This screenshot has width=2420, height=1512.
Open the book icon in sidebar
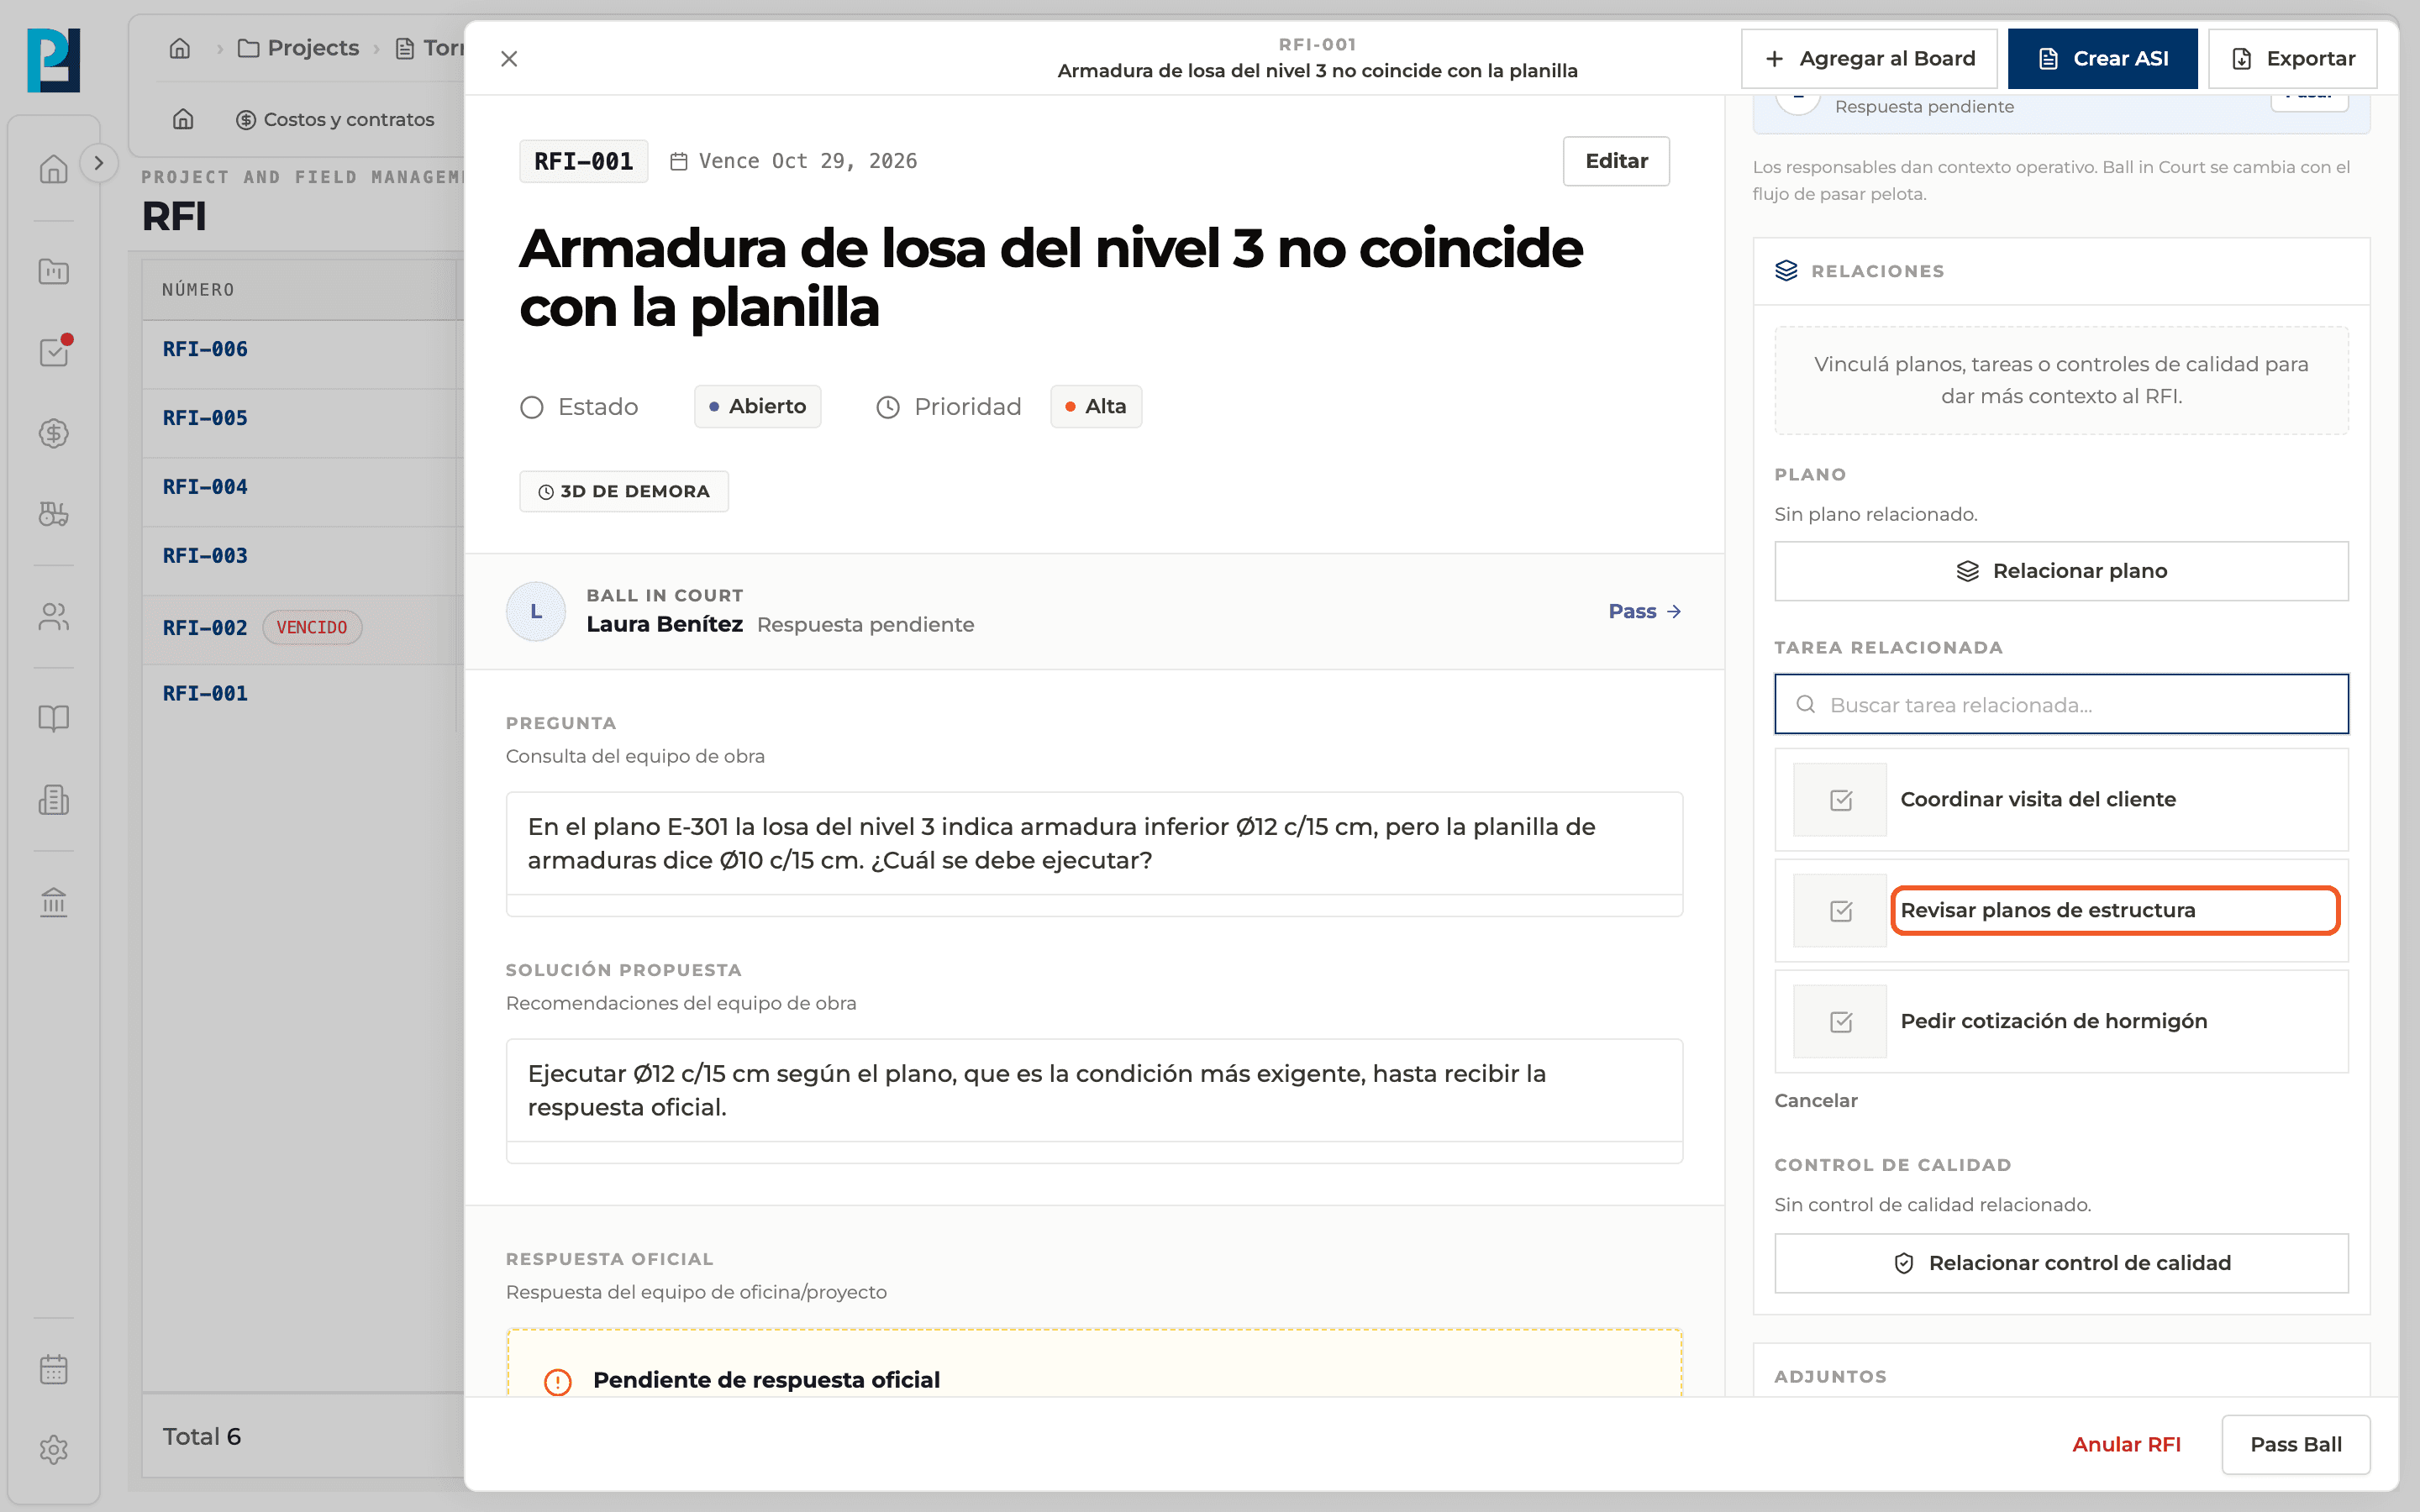53,718
